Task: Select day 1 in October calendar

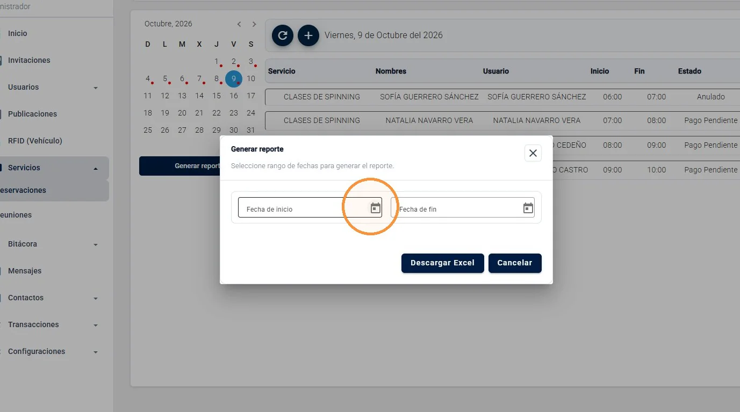Action: tap(217, 61)
